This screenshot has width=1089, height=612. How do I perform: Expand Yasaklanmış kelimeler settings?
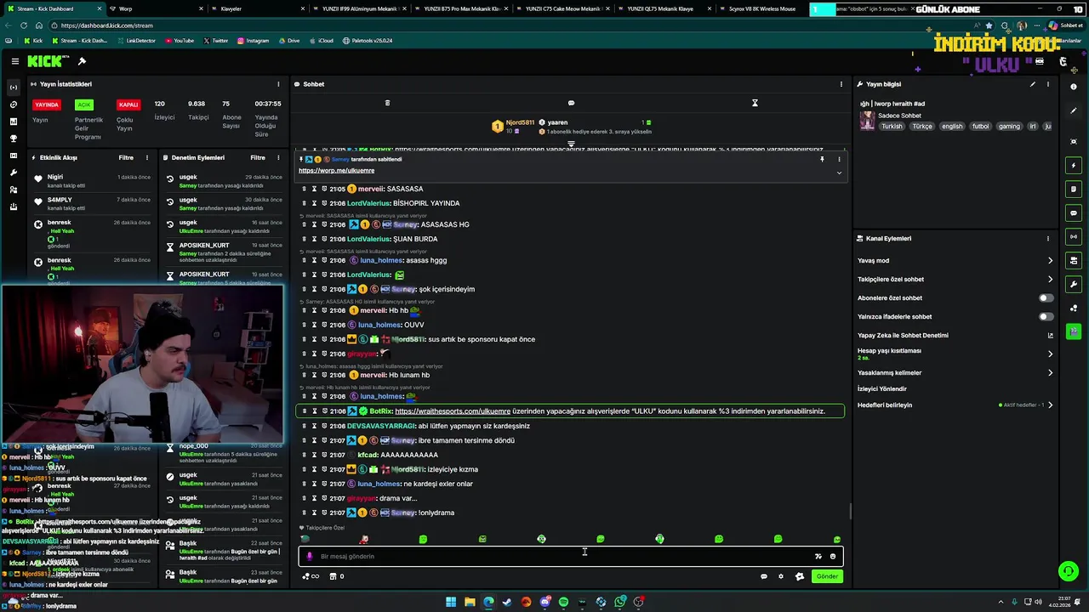click(x=1050, y=372)
